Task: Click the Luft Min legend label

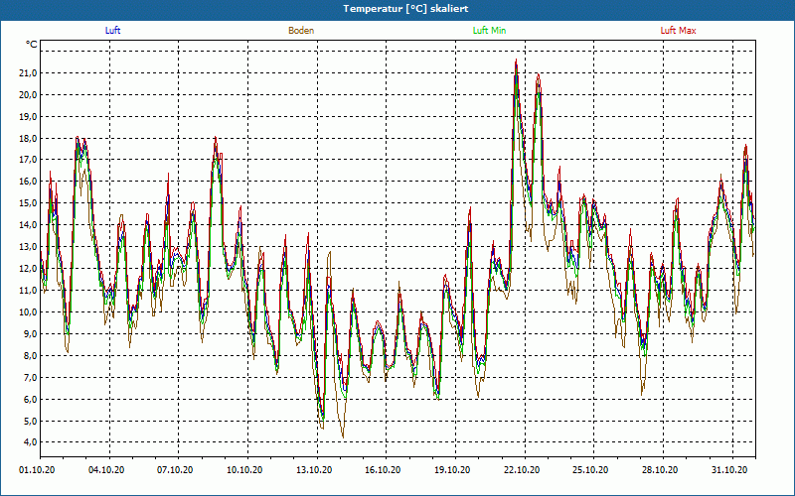Action: click(489, 31)
